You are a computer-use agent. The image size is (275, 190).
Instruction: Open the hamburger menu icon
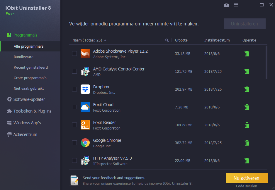point(236,5)
